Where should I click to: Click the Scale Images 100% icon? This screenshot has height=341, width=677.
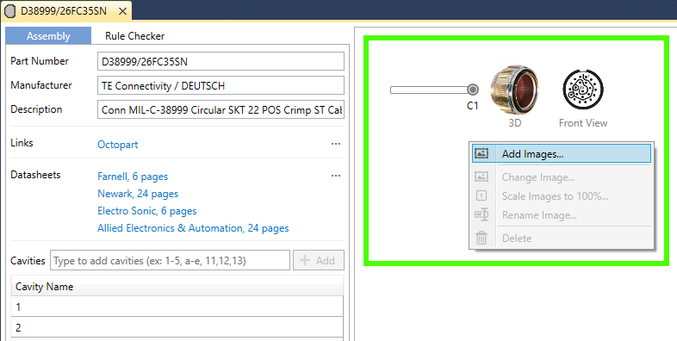(x=481, y=195)
